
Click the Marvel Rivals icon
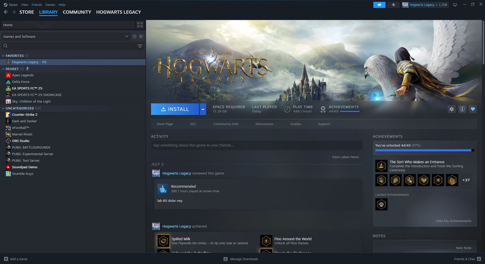8,134
